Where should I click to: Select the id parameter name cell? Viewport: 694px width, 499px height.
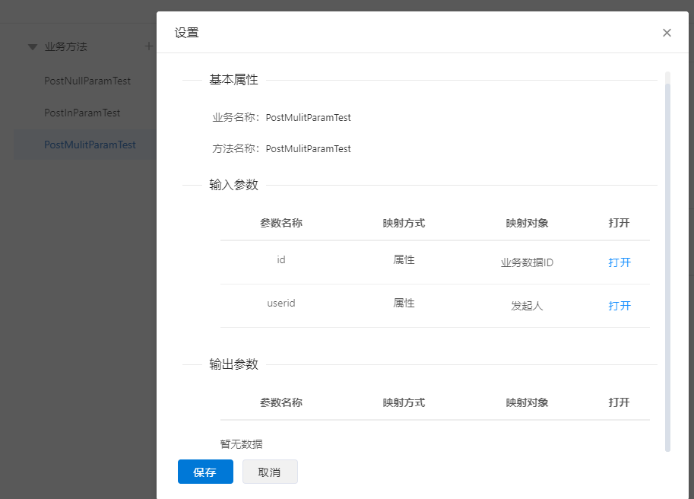[x=281, y=260]
